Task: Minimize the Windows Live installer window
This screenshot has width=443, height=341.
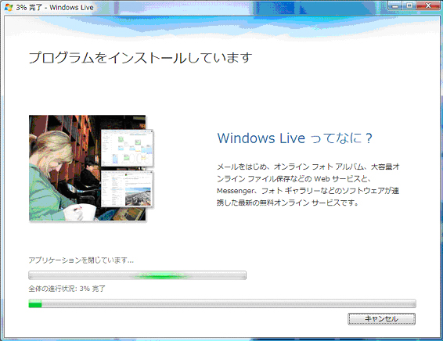Action: [x=395, y=5]
